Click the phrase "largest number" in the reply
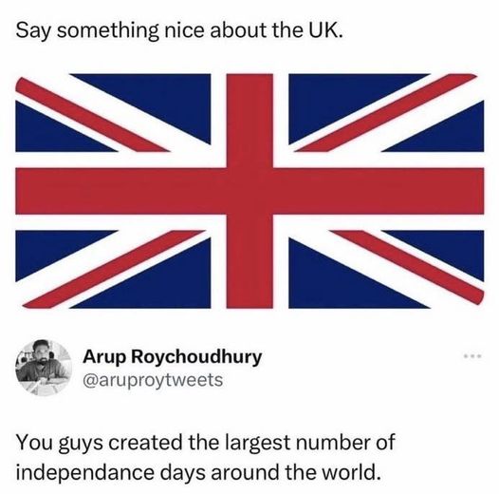 (x=296, y=443)
